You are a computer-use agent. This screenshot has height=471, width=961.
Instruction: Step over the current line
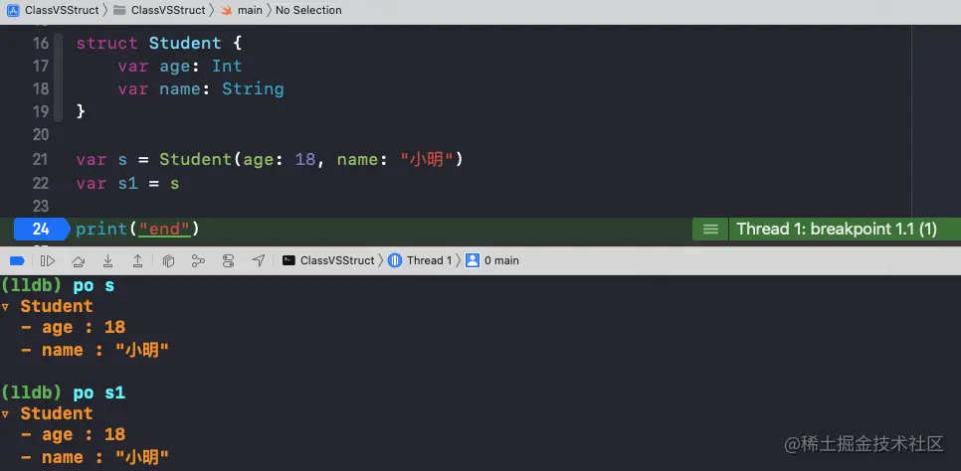78,261
